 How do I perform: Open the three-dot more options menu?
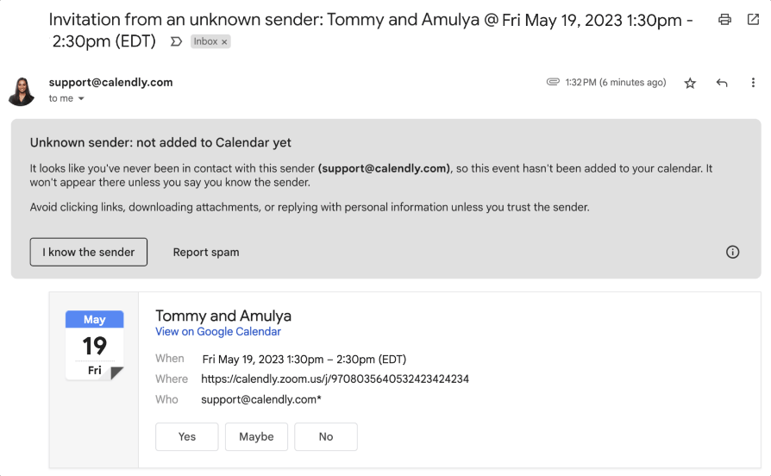click(x=753, y=83)
